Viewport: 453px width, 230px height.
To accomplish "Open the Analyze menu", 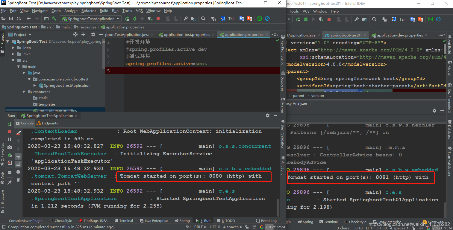I will coord(71,11).
